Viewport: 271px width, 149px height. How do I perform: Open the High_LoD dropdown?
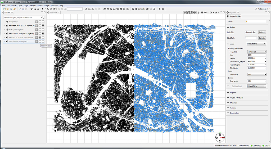[256, 52]
